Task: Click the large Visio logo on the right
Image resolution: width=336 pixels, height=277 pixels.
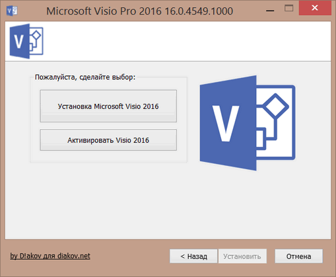Action: (248, 123)
